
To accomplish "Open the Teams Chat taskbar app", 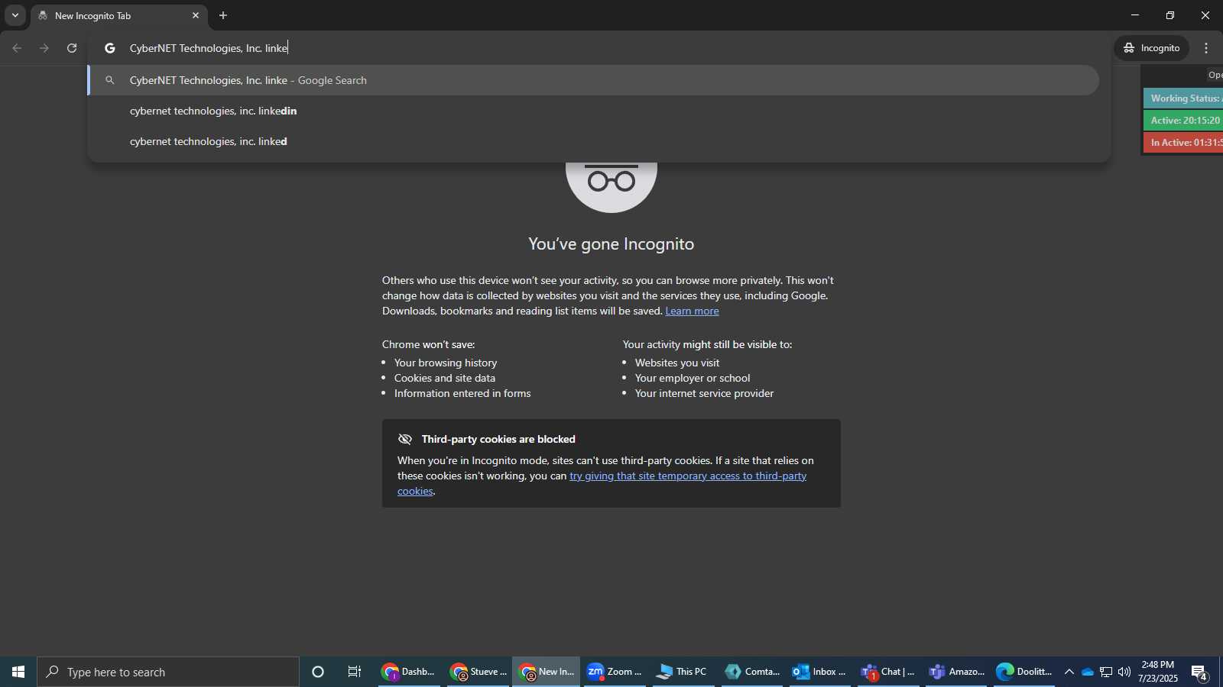I will (888, 672).
